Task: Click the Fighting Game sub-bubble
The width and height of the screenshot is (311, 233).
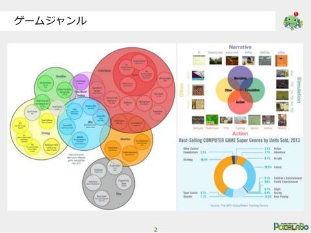Action: tap(144, 103)
